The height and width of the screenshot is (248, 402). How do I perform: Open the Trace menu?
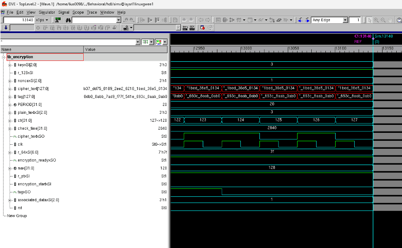pos(92,12)
